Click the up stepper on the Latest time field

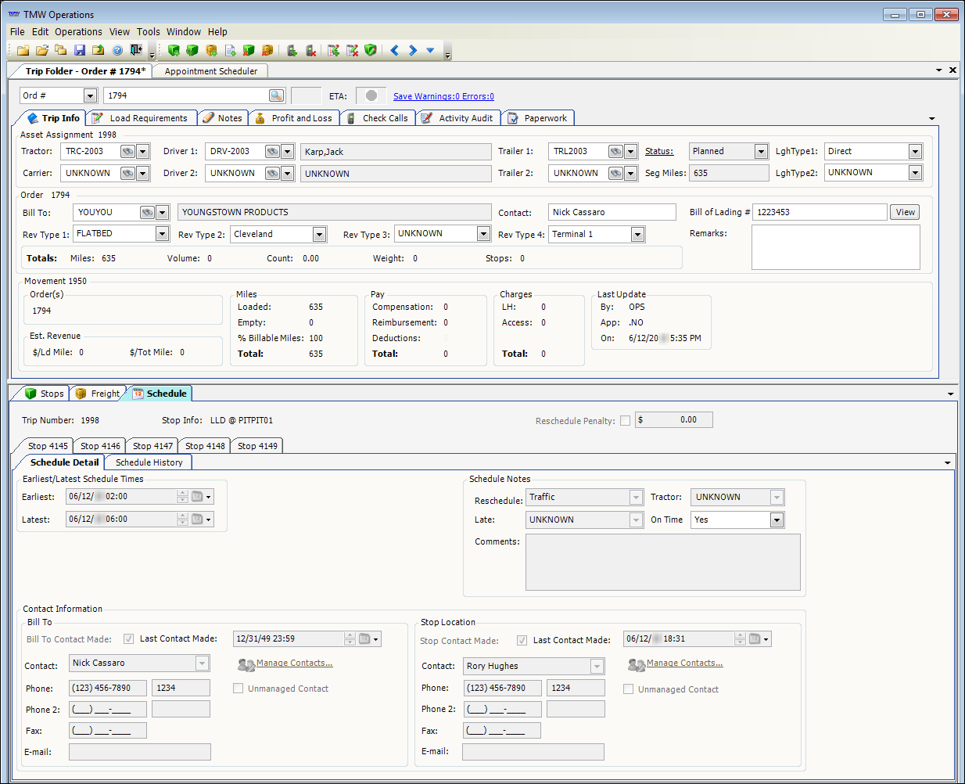click(x=181, y=516)
